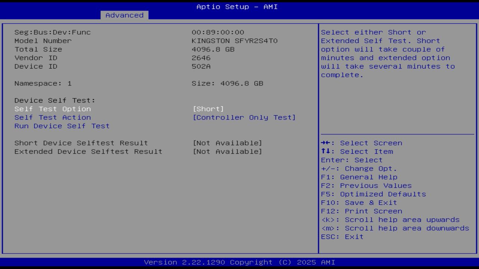
Task: Select the Self Test Option entry
Action: (52, 109)
